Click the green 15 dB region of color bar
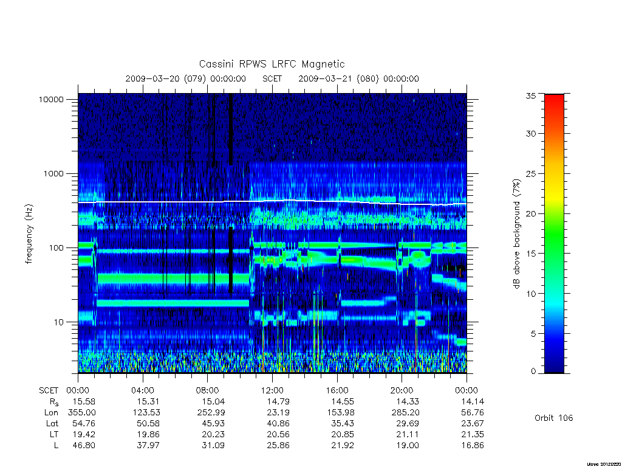Viewport: 622px width, 467px height. tap(554, 254)
